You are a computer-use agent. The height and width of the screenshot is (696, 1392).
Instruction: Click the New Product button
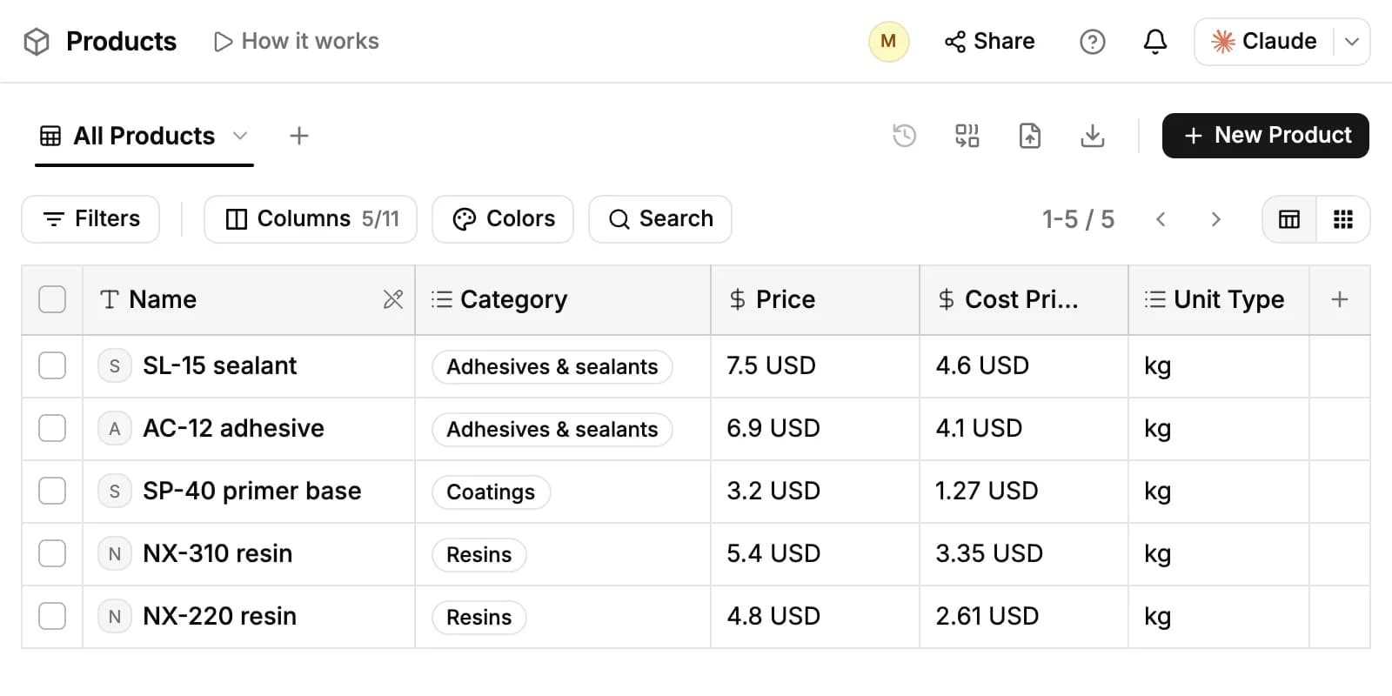coord(1266,136)
